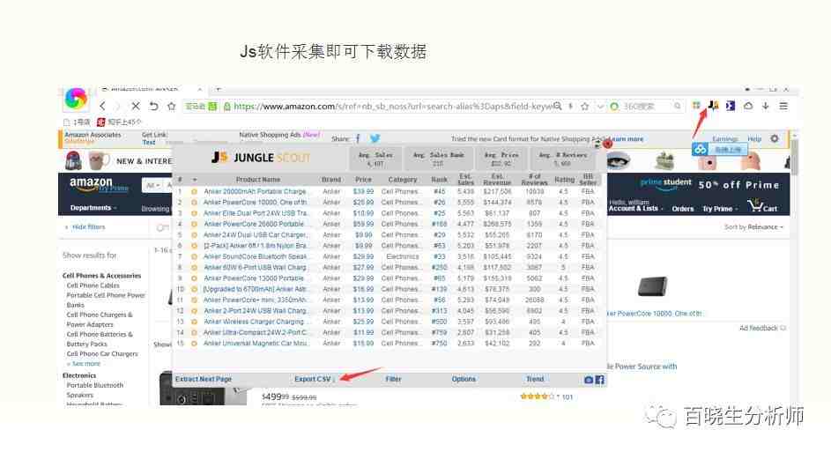This screenshot has height=452, width=831.
Task: Click the Ad feedback link
Action: pyautogui.click(x=762, y=329)
